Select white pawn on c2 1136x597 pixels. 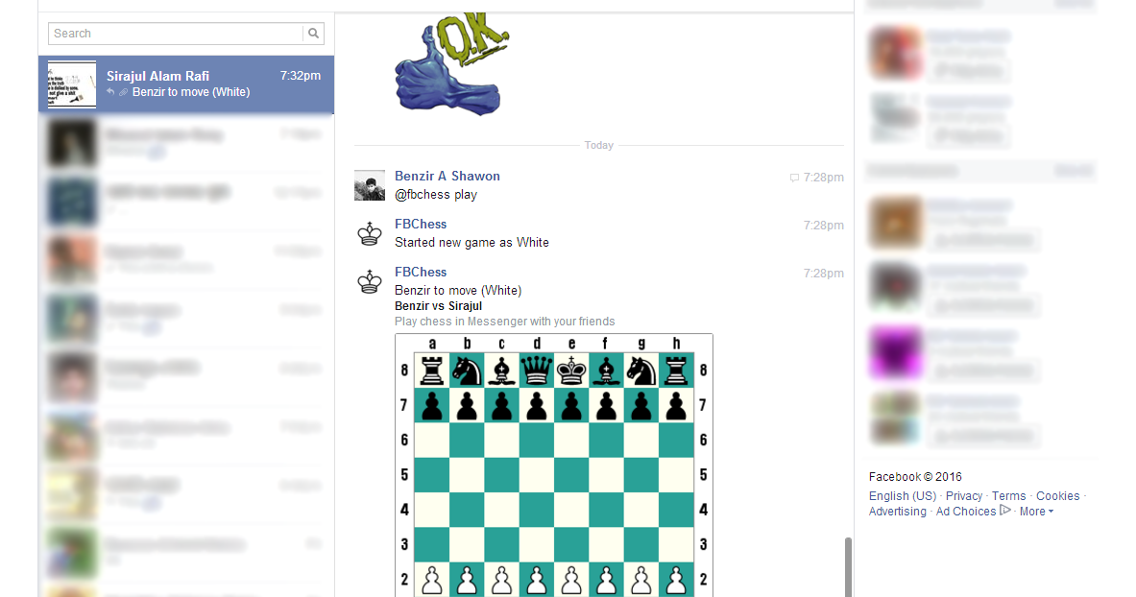coord(501,580)
